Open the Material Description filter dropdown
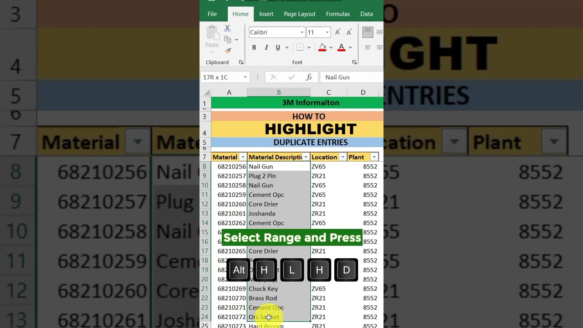The height and width of the screenshot is (328, 583). tap(306, 157)
